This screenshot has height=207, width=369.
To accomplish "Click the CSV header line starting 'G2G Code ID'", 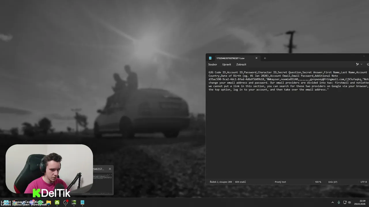I will (288, 72).
